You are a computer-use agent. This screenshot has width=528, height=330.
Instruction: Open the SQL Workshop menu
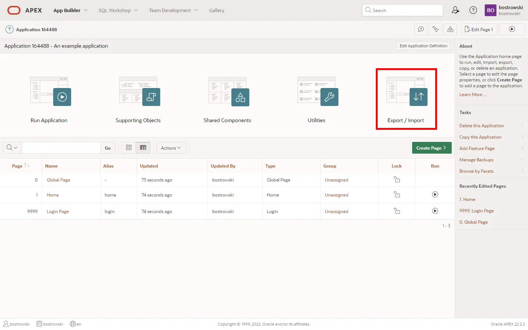(x=118, y=10)
